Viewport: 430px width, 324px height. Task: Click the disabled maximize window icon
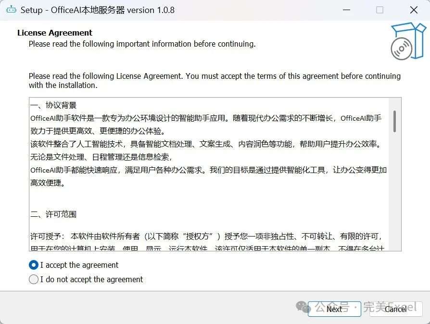[380, 10]
